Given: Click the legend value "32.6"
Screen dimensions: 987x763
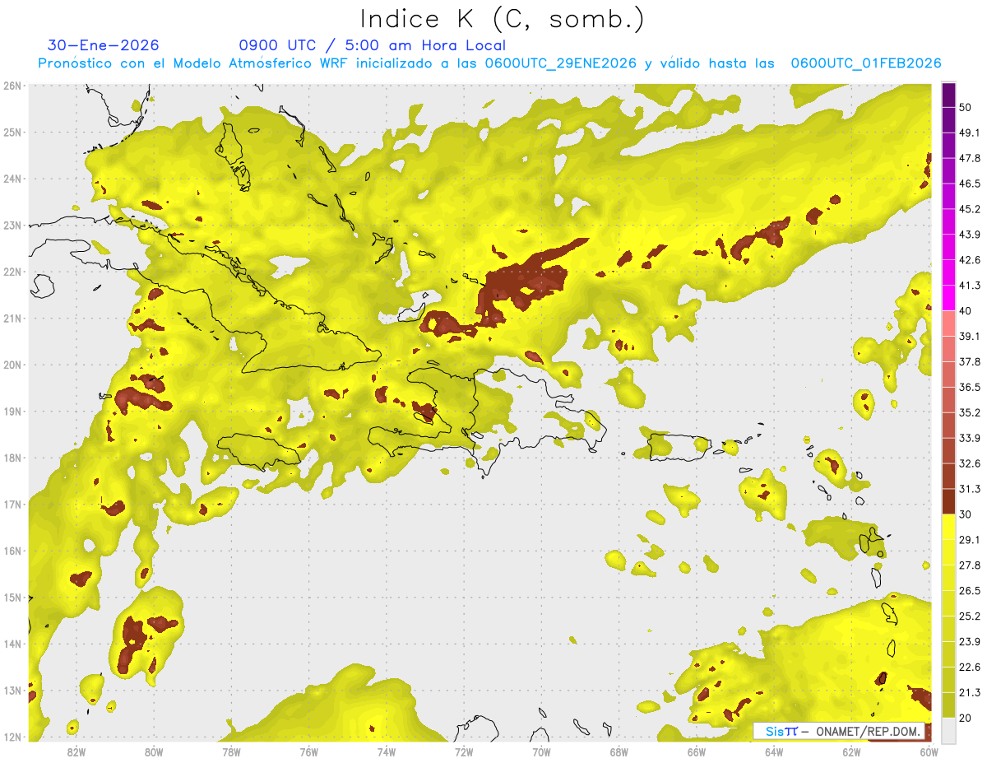Looking at the screenshot, I should pyautogui.click(x=969, y=463).
